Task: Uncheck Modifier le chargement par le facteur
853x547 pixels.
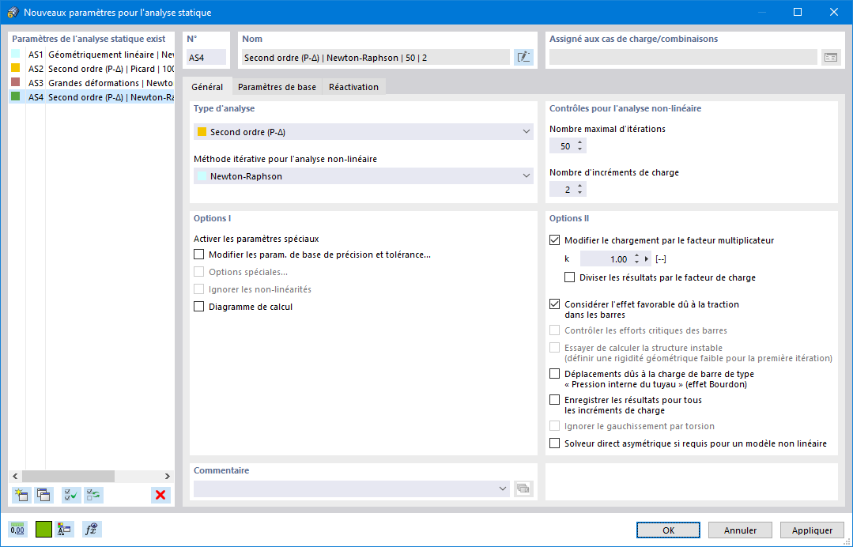Action: (x=554, y=240)
